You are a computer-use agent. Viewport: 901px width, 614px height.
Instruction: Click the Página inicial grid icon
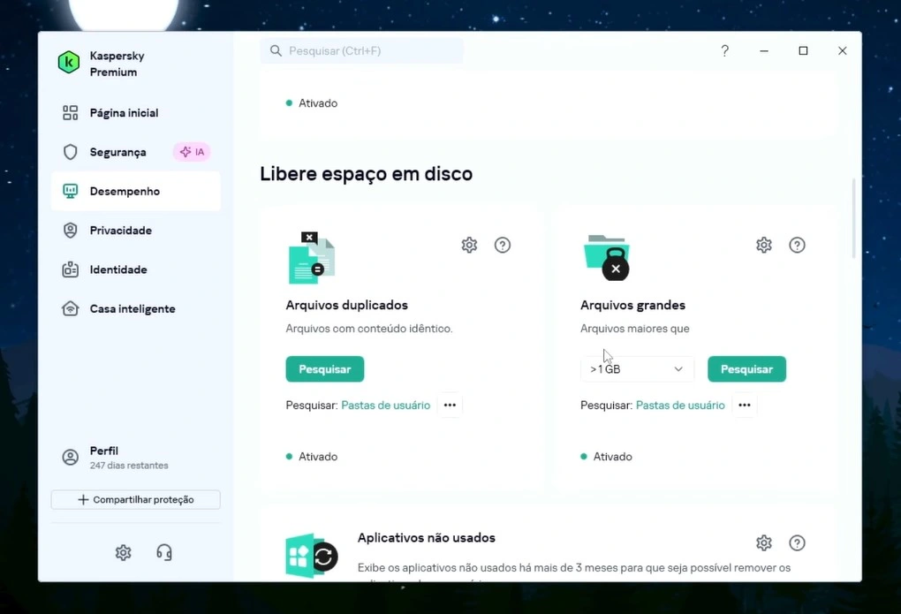coord(70,113)
